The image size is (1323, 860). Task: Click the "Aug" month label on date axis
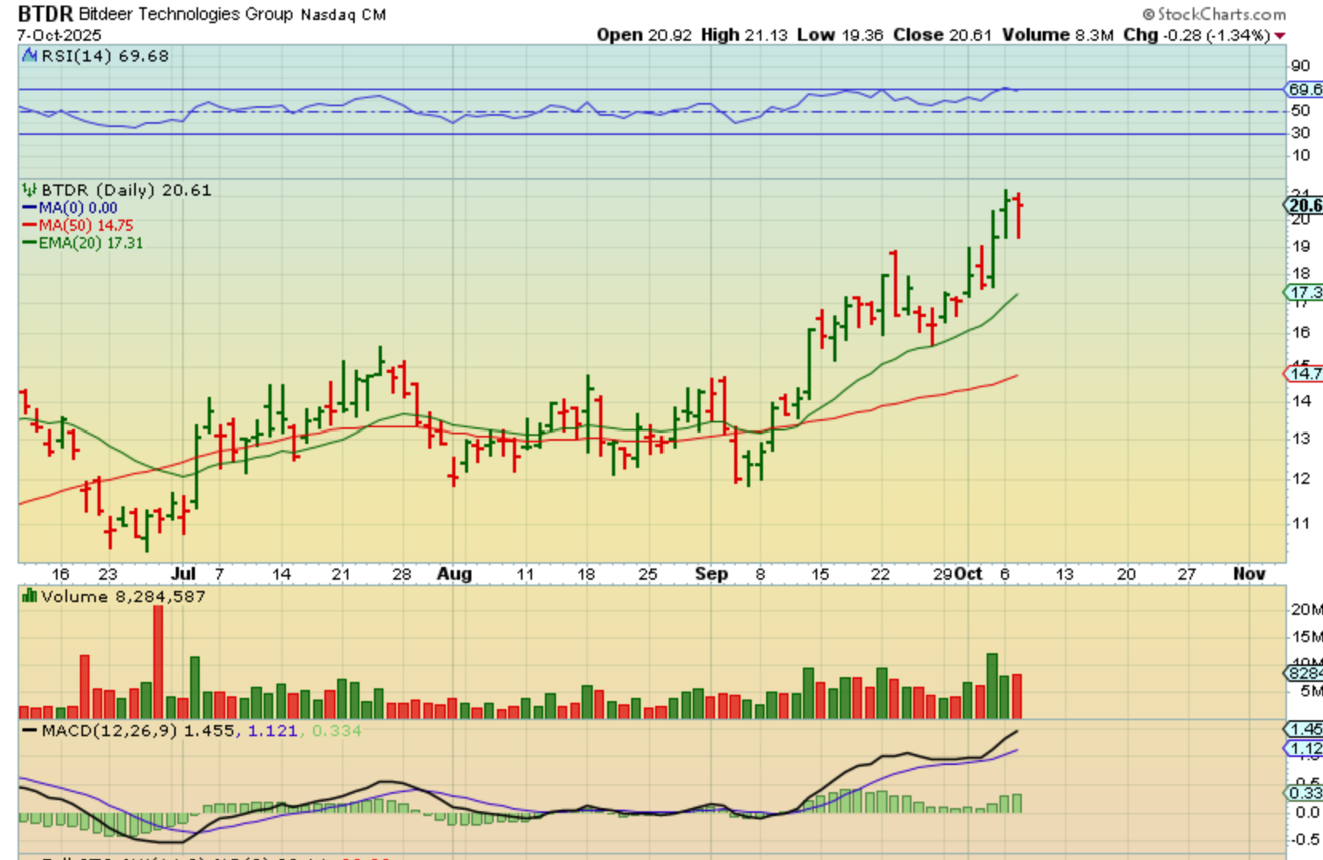tap(455, 574)
